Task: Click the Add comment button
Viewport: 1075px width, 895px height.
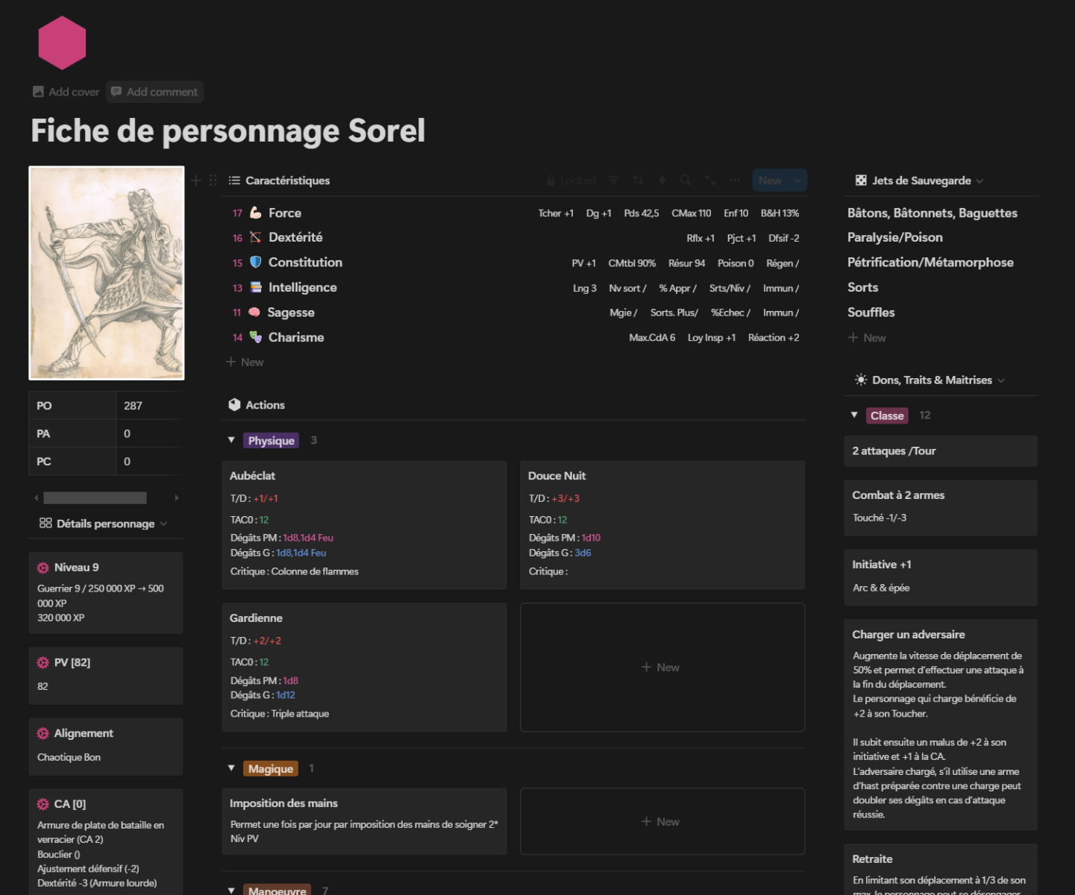Action: 154,92
